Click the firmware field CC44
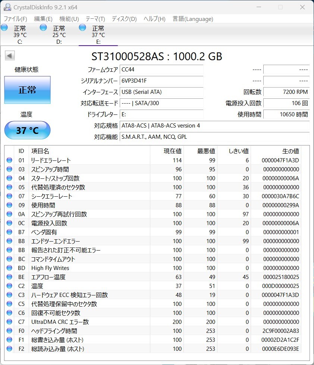The height and width of the screenshot is (365, 314). pos(161,69)
